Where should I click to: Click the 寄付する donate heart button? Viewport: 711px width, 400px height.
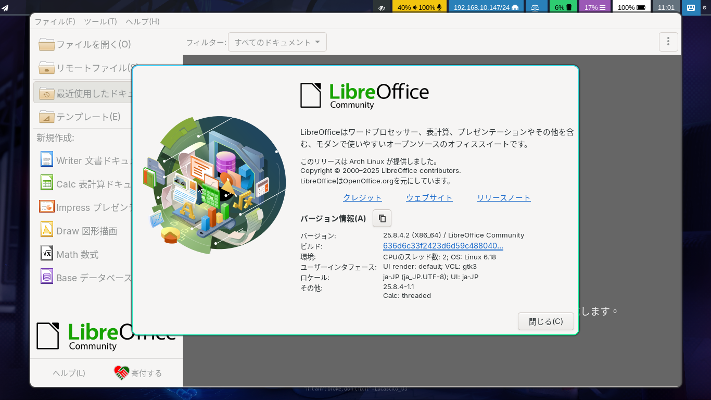(138, 373)
